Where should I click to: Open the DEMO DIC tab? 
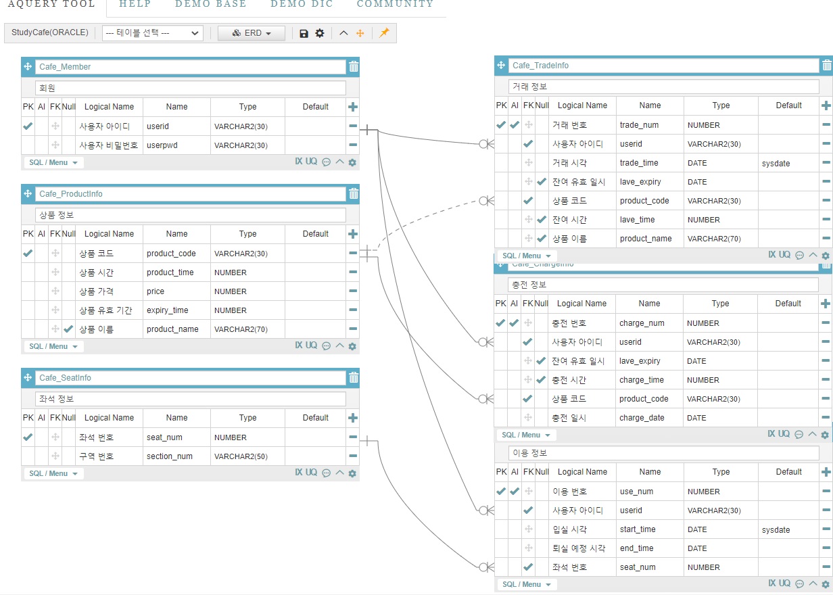point(302,4)
